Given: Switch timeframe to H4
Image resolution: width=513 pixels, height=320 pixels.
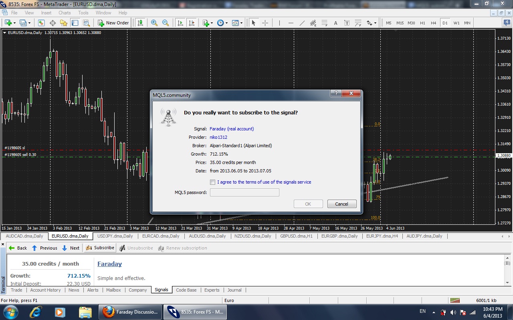Looking at the screenshot, I should click(x=433, y=23).
